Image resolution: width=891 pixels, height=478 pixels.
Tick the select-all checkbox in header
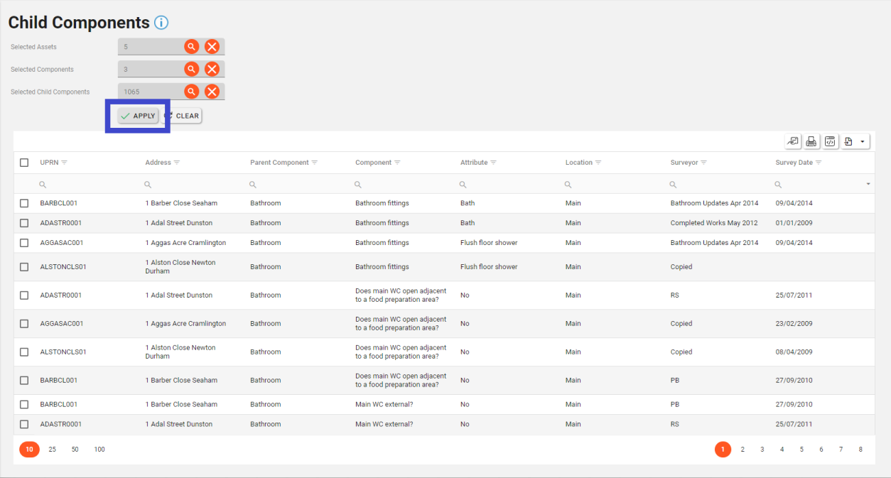click(24, 163)
